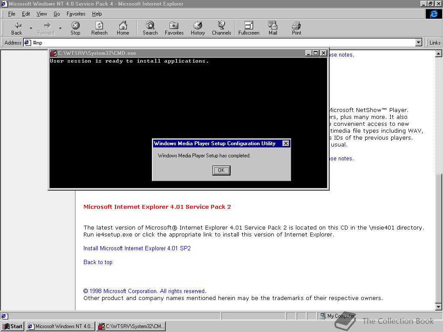Expand the Address bar dropdown list
The image size is (443, 332).
coord(419,43)
